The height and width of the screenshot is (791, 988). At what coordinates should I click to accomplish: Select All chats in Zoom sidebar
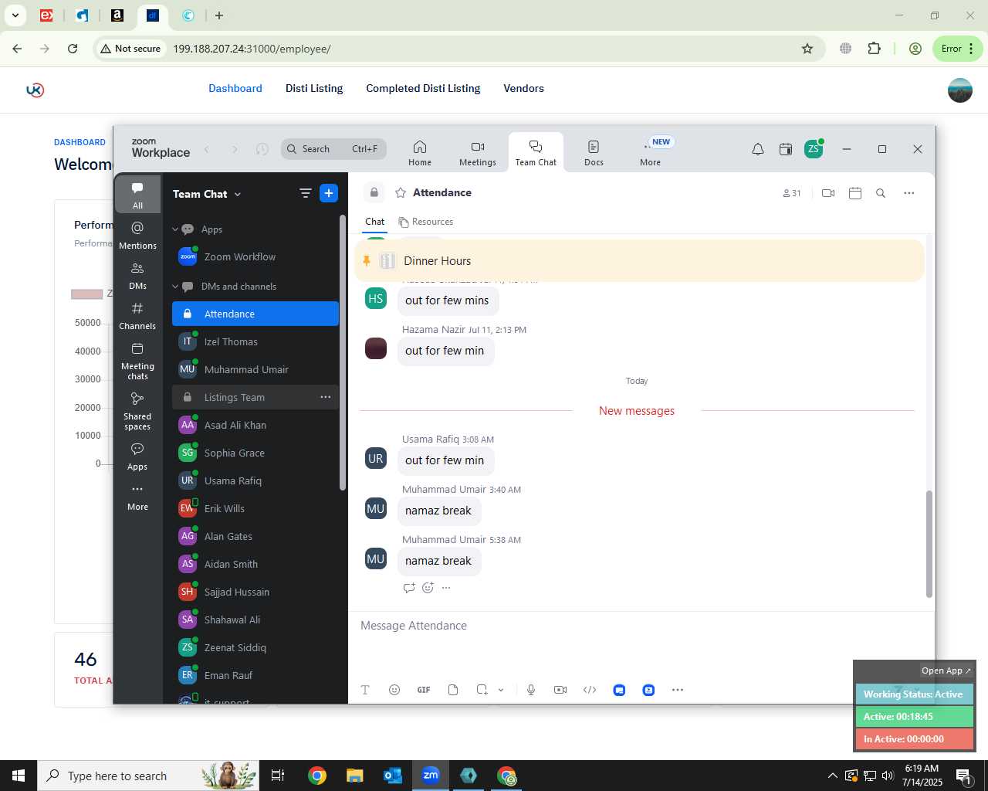pos(137,195)
